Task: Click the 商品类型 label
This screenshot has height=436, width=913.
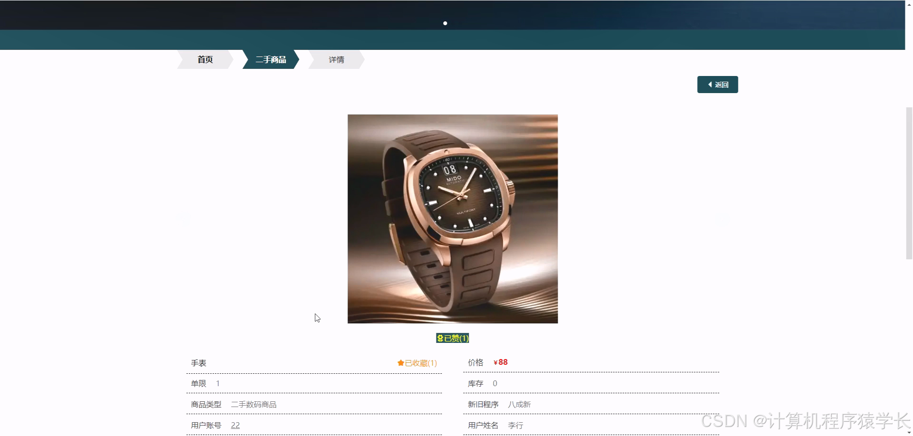Action: click(206, 404)
